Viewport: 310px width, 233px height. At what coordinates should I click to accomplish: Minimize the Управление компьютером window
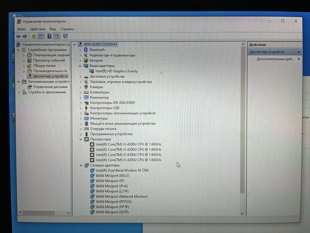click(270, 21)
